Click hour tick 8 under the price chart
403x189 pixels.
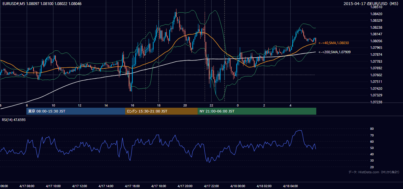[27, 105]
